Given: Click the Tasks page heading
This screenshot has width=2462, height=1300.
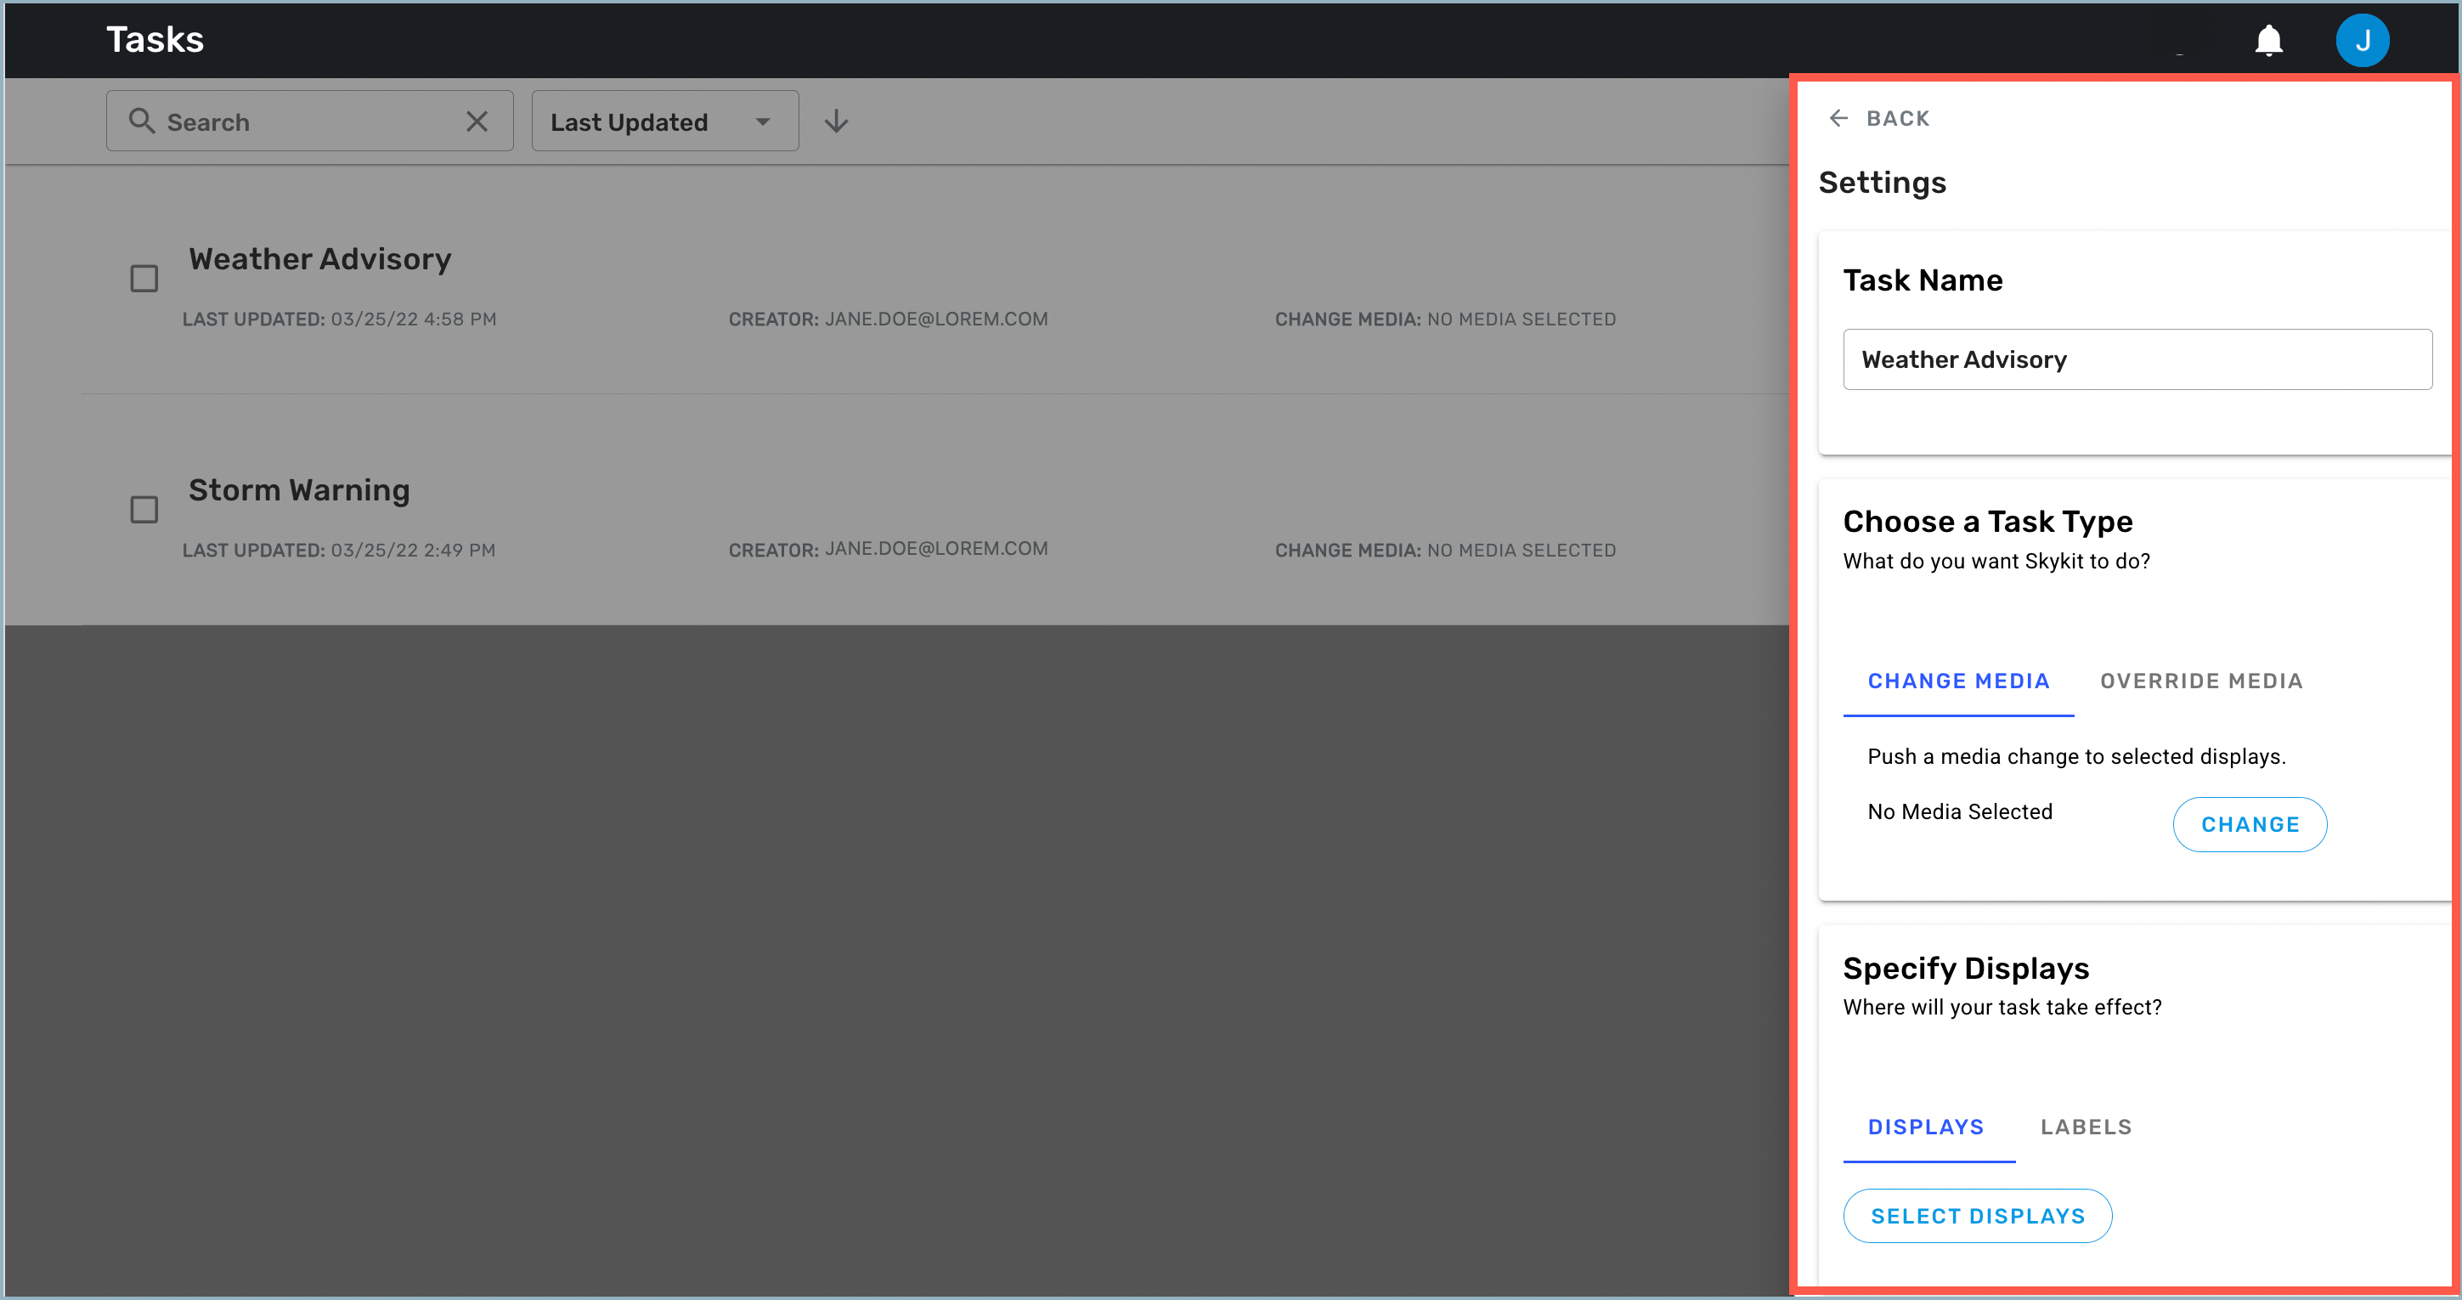Looking at the screenshot, I should 155,39.
